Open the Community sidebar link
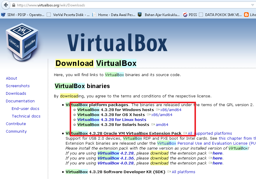 tap(16, 131)
